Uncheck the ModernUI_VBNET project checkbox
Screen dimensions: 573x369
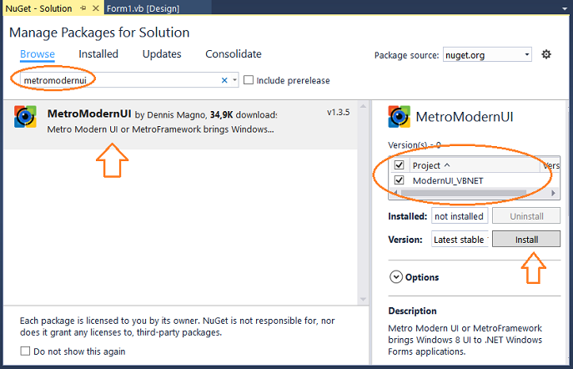(399, 180)
